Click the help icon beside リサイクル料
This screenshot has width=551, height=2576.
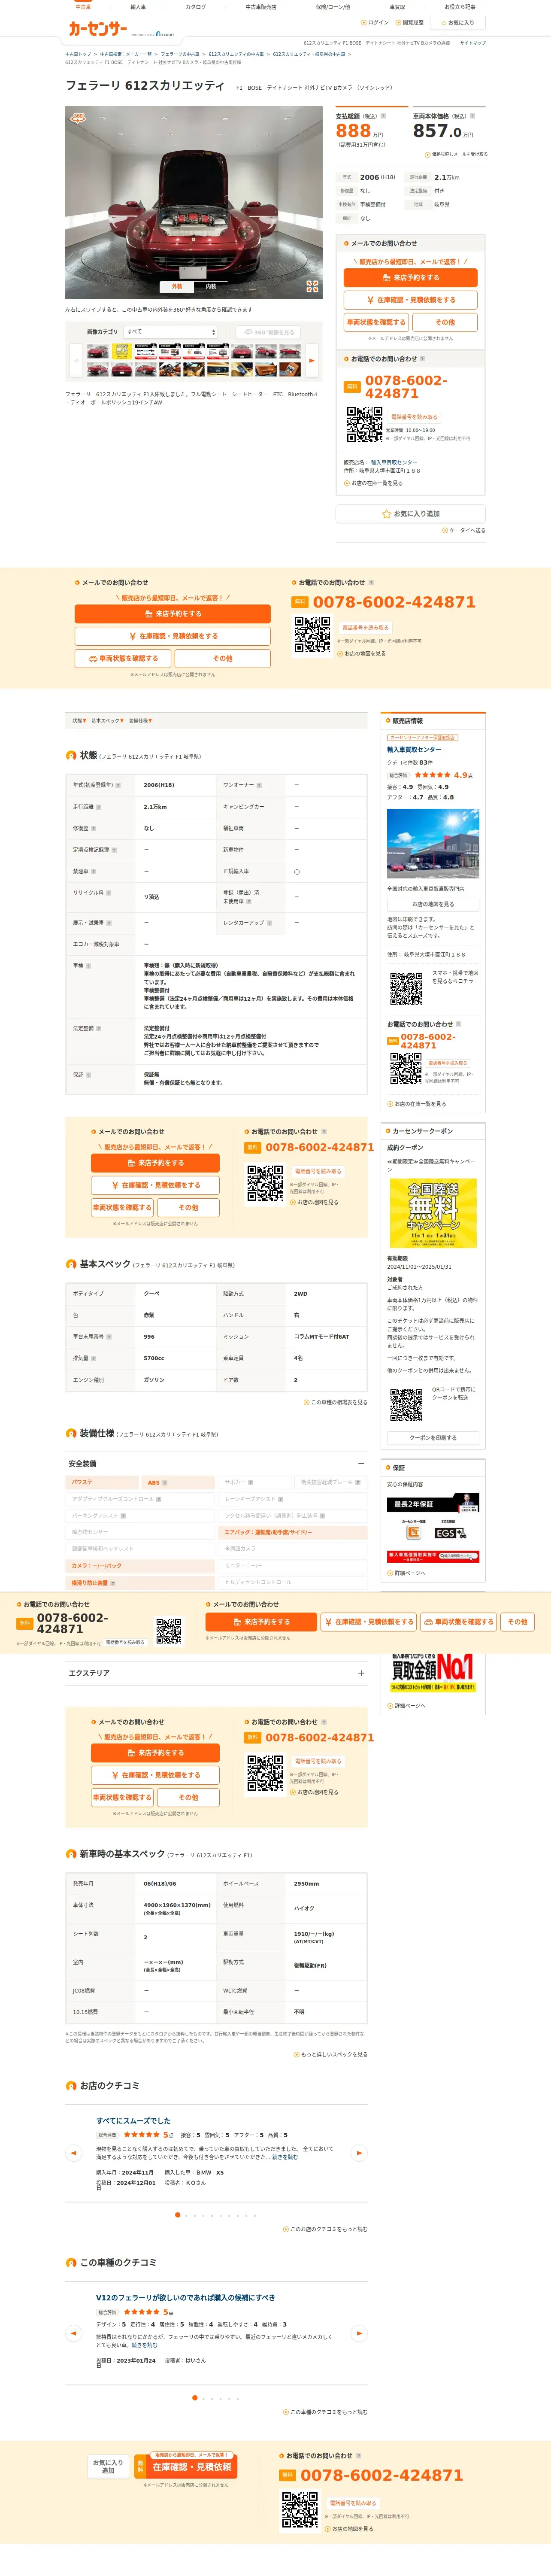tap(109, 893)
